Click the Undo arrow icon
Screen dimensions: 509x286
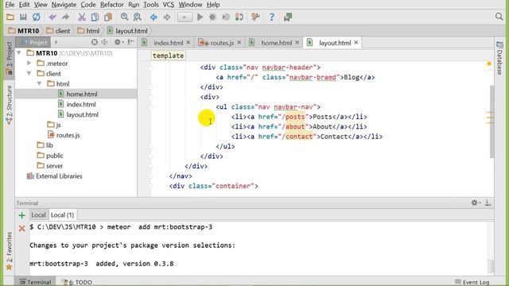[52, 17]
